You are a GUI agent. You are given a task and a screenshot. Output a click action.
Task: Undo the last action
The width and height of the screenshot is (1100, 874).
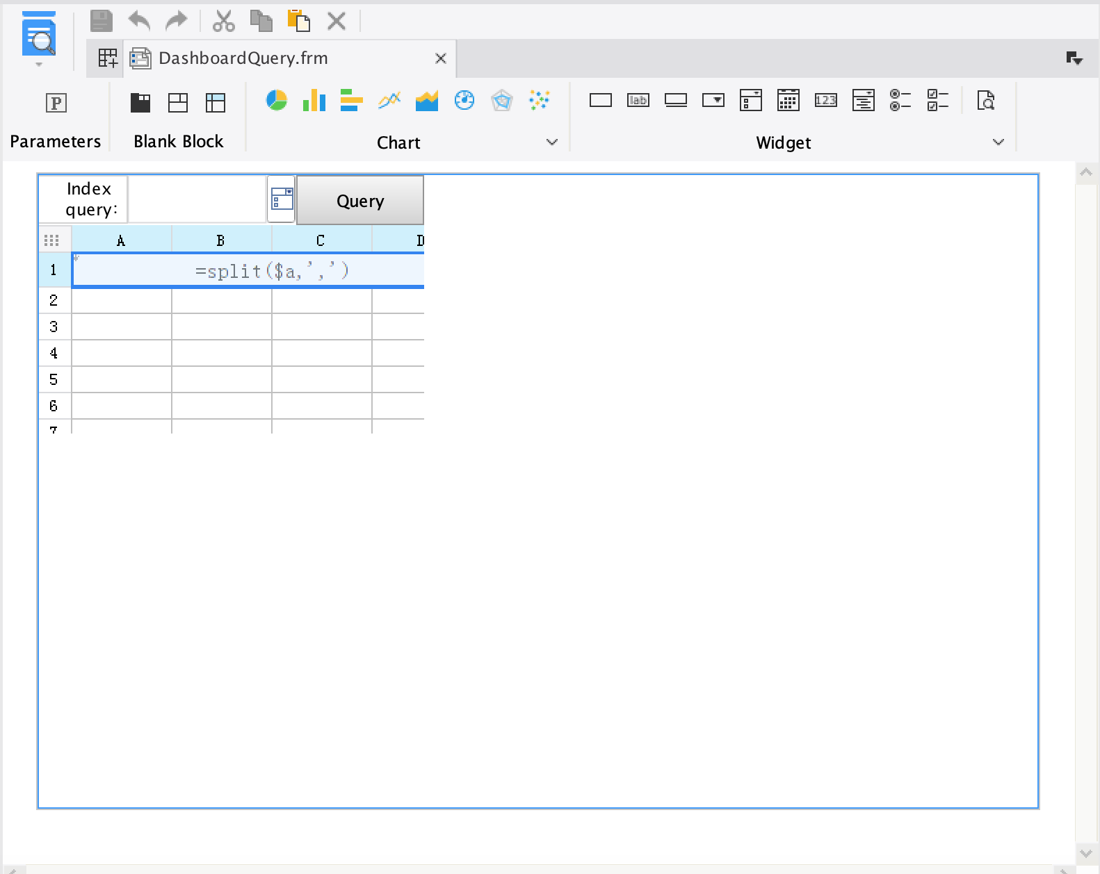coord(140,21)
